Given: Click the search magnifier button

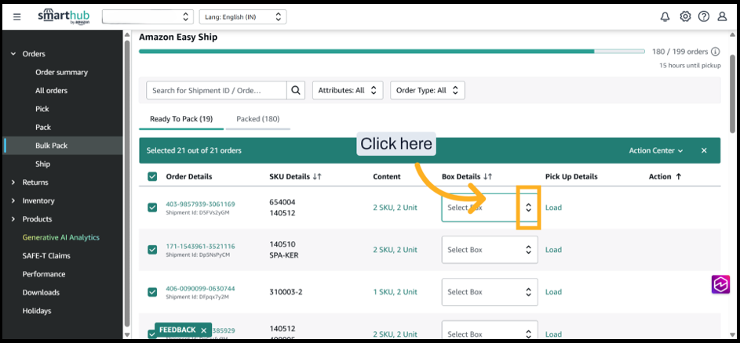Looking at the screenshot, I should (x=296, y=91).
